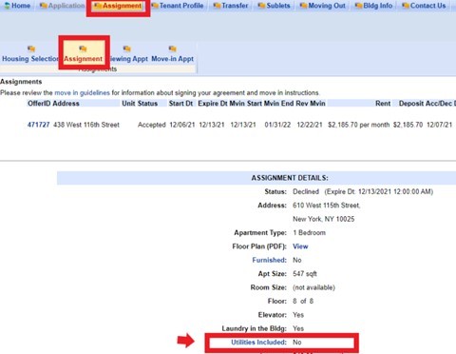Viewport: 456px width, 354px height.
Task: Click the Tenant Profile folder icon
Action: point(155,6)
